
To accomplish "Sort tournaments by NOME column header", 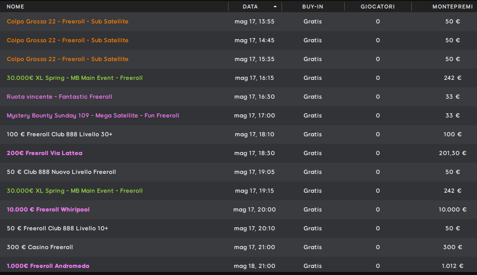I will [x=15, y=7].
